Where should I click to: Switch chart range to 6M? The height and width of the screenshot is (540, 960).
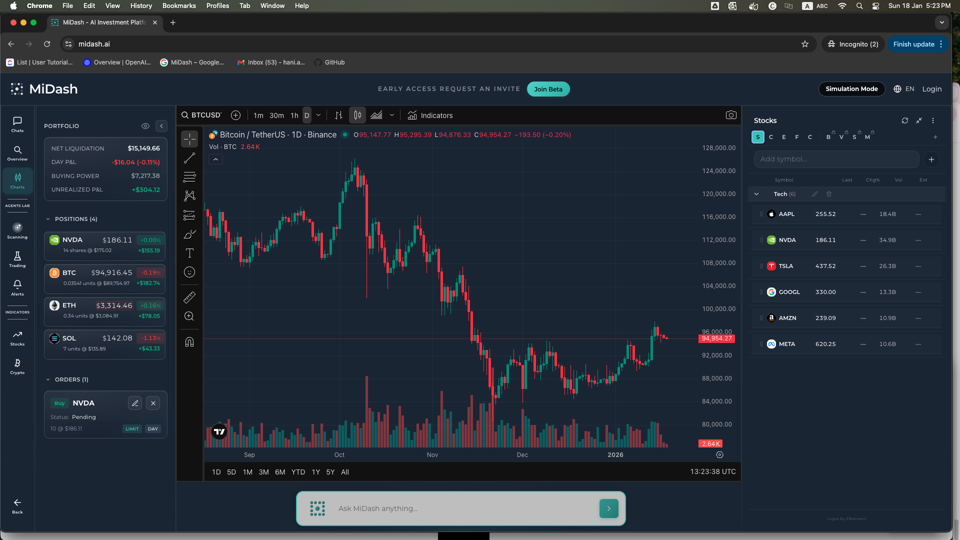[x=280, y=472]
